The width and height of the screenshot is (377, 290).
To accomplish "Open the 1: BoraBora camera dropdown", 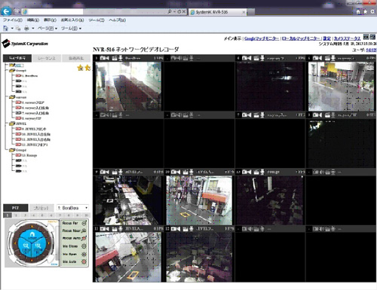I will [x=72, y=208].
